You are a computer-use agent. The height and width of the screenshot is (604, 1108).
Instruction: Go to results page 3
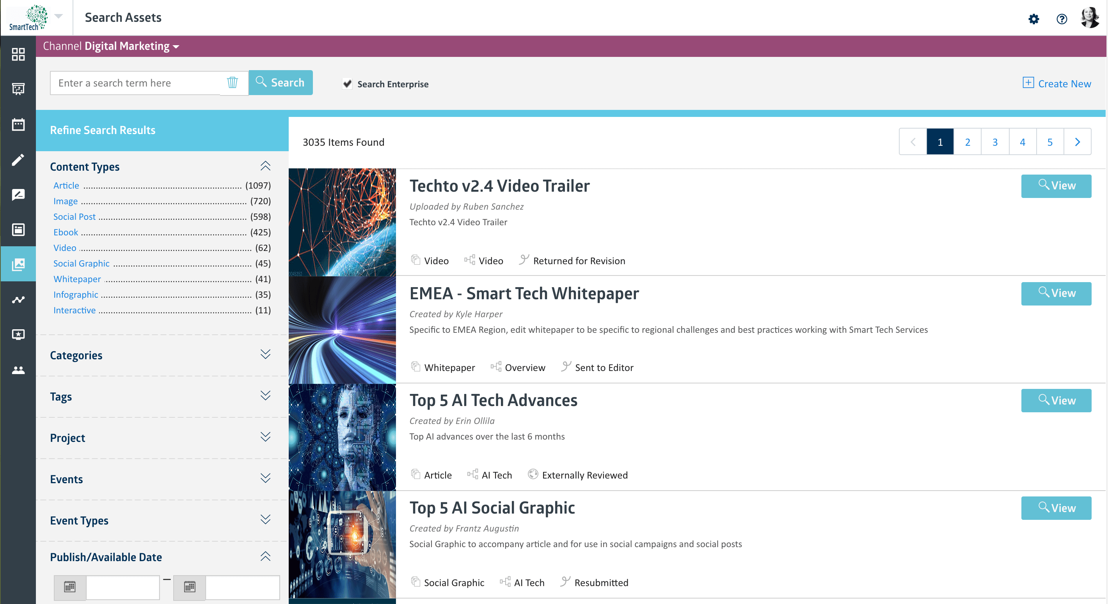(994, 142)
